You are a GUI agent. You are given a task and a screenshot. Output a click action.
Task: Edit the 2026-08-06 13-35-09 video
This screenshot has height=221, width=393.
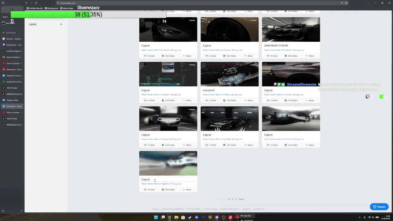point(291,56)
